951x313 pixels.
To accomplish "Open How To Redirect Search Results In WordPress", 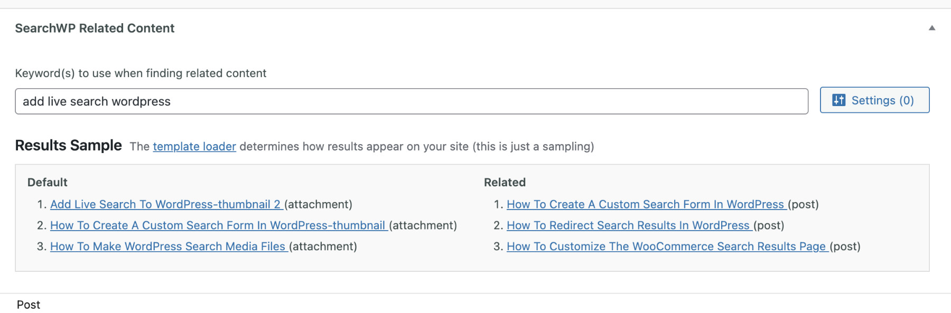I will [628, 225].
